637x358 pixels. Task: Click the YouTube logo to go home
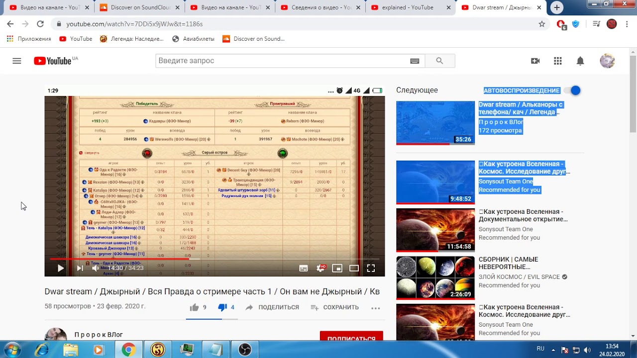coord(53,61)
